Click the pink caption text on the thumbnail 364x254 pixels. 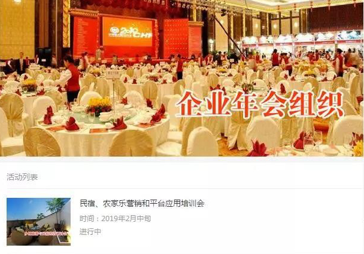click(x=45, y=233)
